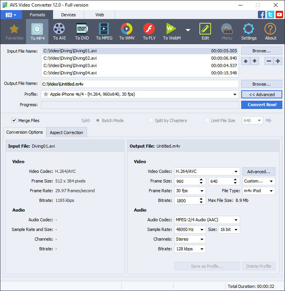The height and width of the screenshot is (291, 285).
Task: Open the Facebook page icon
Action: [x=261, y=15]
